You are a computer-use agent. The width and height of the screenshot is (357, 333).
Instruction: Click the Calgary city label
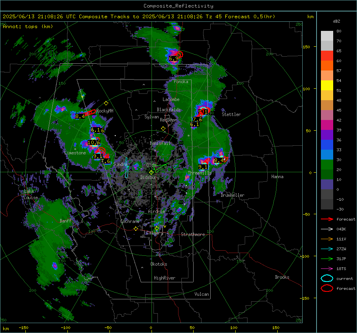(x=155, y=233)
